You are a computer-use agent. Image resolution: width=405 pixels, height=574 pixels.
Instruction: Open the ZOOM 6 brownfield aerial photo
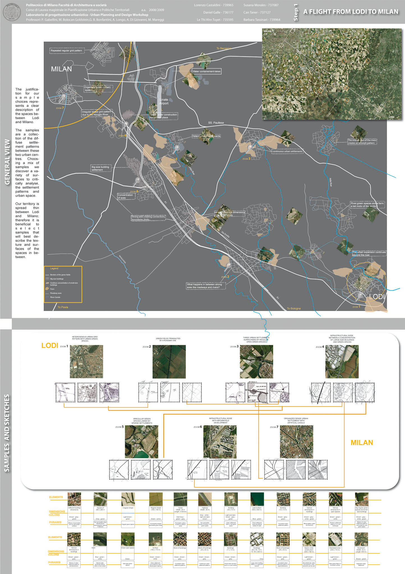coord(220,442)
